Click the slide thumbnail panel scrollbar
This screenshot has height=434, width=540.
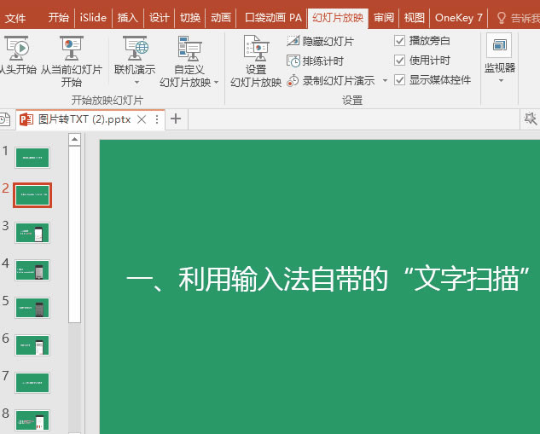click(74, 230)
